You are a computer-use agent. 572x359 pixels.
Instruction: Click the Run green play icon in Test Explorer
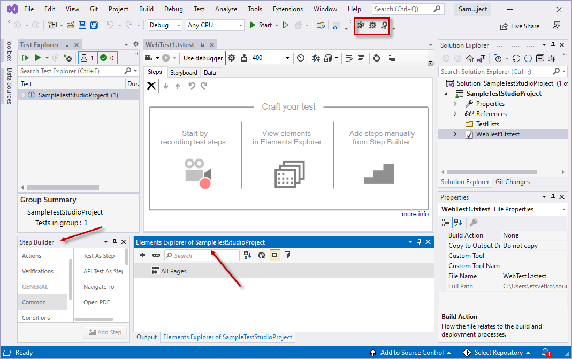click(x=37, y=58)
